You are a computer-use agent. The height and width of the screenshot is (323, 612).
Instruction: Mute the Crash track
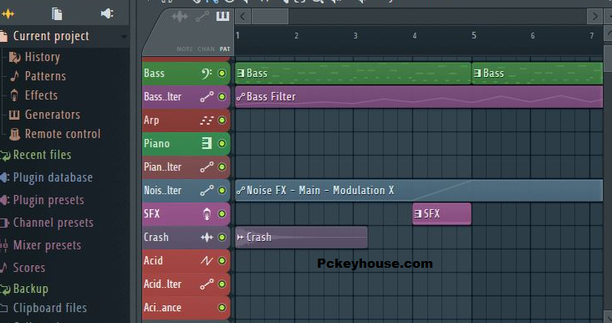click(x=222, y=238)
